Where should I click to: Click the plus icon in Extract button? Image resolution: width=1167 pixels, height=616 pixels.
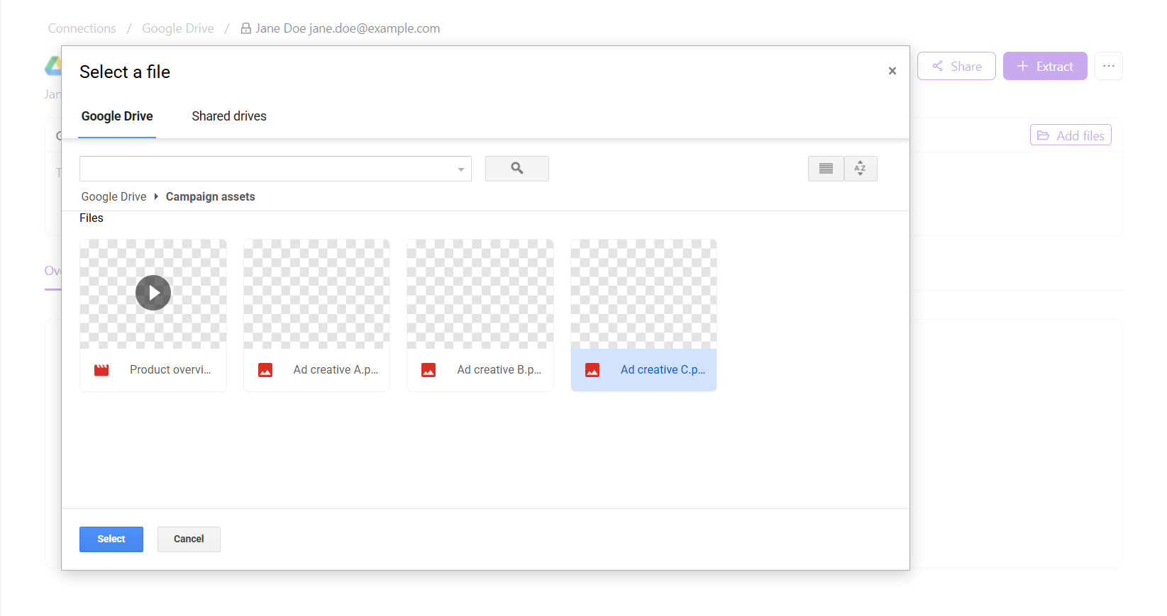[1023, 66]
